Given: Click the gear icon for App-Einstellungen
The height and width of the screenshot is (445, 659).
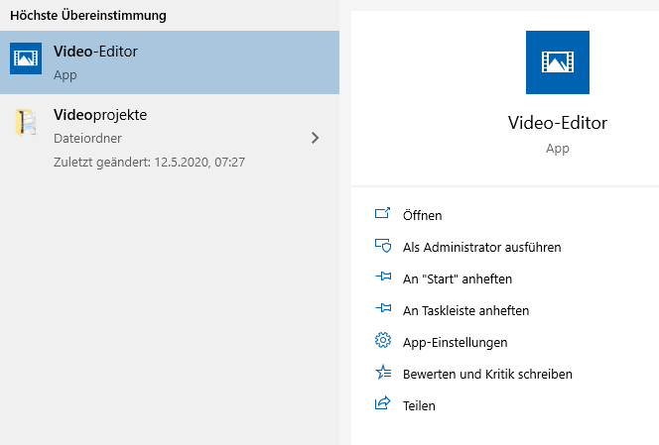Looking at the screenshot, I should pyautogui.click(x=383, y=340).
